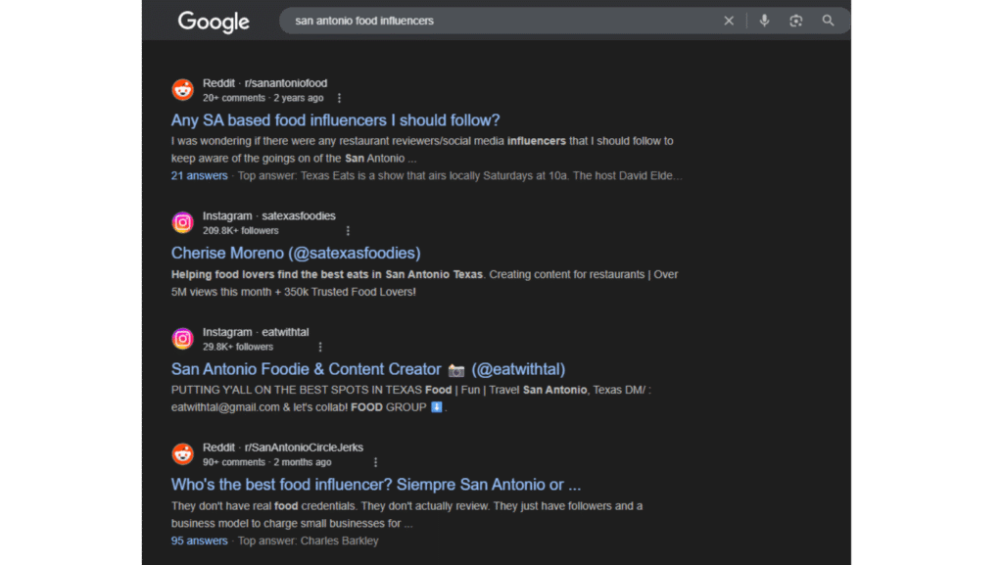Click the Reddit favicon for r/SanAntonioCircleJerks

(x=183, y=454)
